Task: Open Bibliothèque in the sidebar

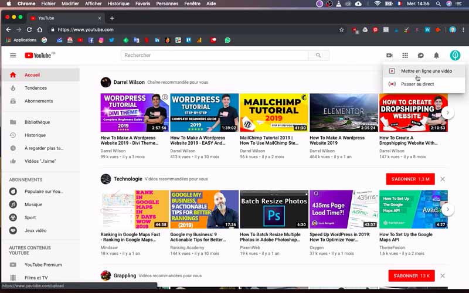Action: tap(40, 122)
